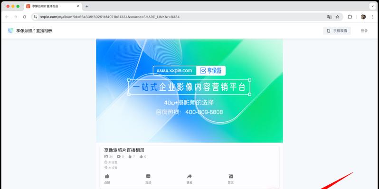Bookmark this page with the star icon
Image resolution: width=379 pixels, height=189 pixels.
(x=337, y=17)
